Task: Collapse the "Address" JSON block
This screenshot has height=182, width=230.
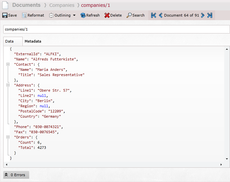Action: click(x=8, y=85)
